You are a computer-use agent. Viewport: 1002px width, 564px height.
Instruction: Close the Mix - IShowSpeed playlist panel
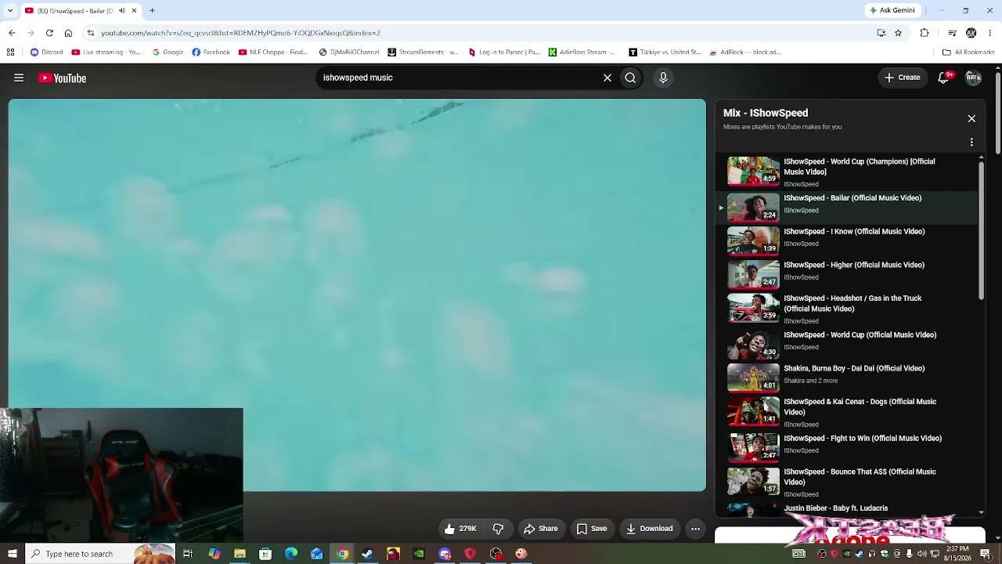[x=971, y=118]
